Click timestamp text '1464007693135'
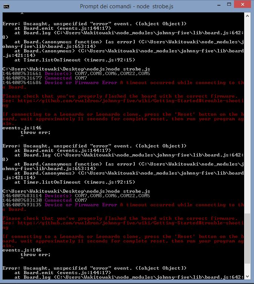Viewport: 254px width, 284px height. tap(22, 205)
